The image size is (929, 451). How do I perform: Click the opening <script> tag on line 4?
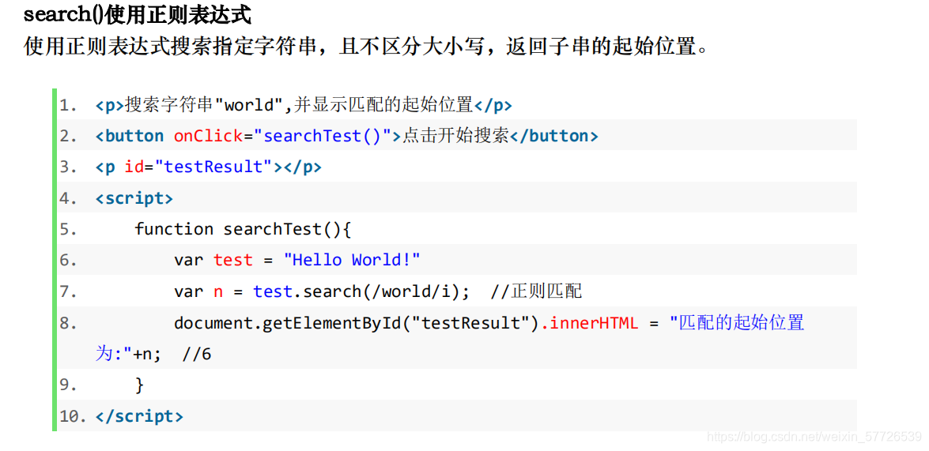(134, 197)
